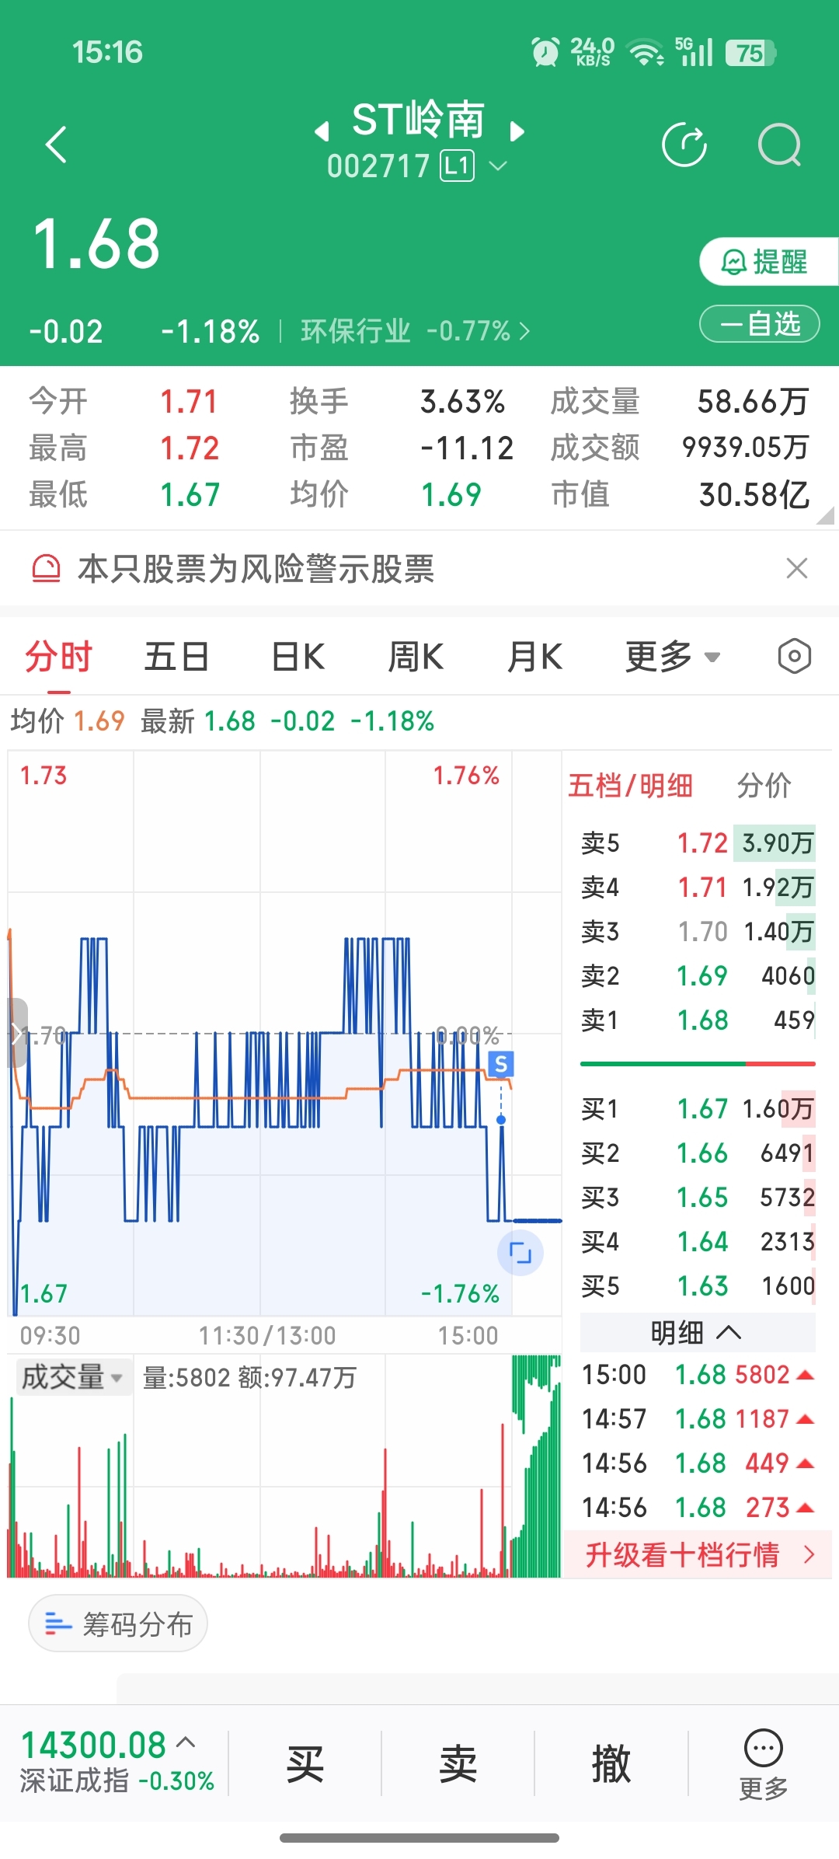The width and height of the screenshot is (839, 1859).
Task: Tap the 买 buy button
Action: click(305, 1763)
